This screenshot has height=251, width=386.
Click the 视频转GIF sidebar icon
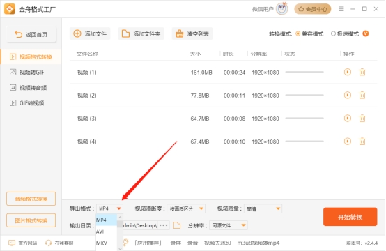coord(13,73)
